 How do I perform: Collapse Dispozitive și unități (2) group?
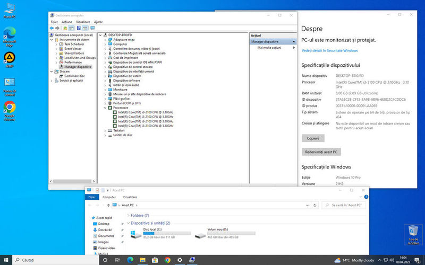(x=128, y=223)
